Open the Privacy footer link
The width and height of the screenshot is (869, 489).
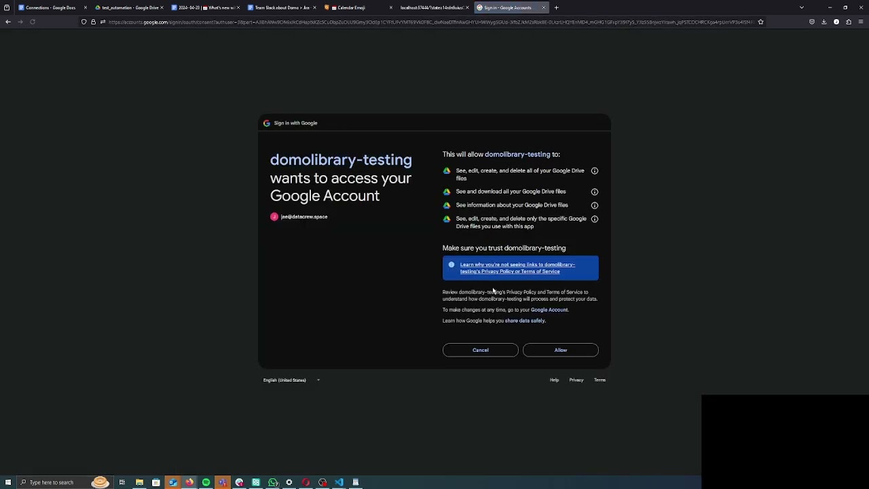point(576,380)
